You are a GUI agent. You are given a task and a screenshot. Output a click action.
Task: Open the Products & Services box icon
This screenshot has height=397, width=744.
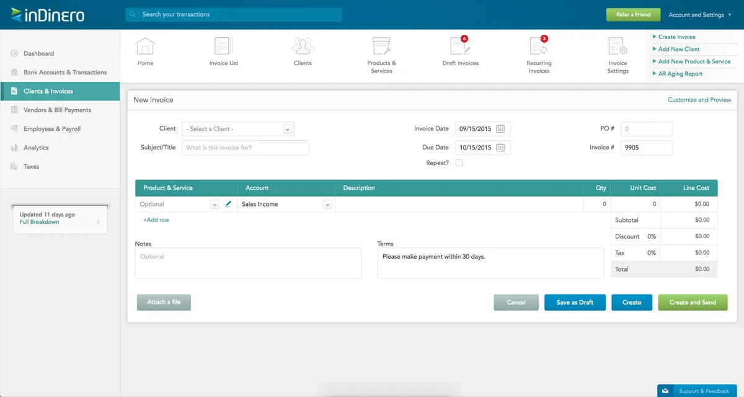(381, 46)
